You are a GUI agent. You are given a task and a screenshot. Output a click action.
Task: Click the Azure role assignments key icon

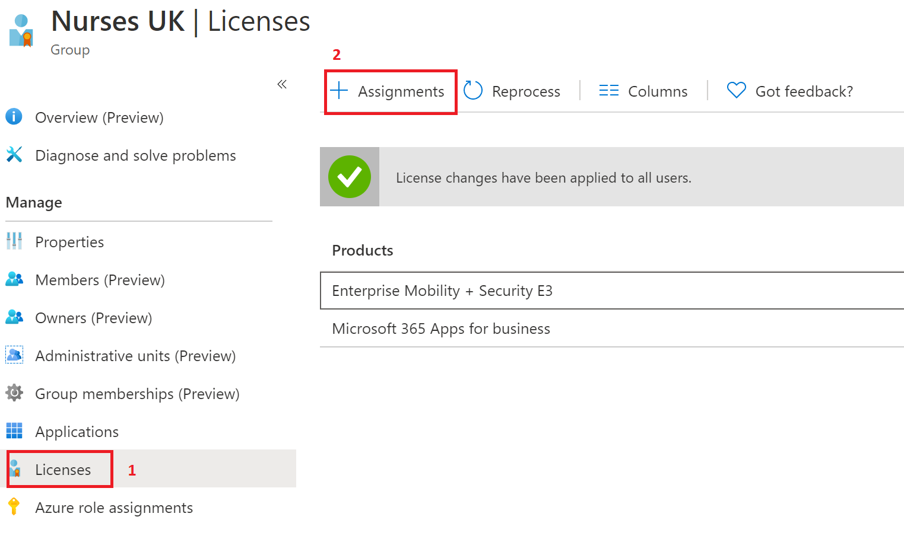point(14,507)
